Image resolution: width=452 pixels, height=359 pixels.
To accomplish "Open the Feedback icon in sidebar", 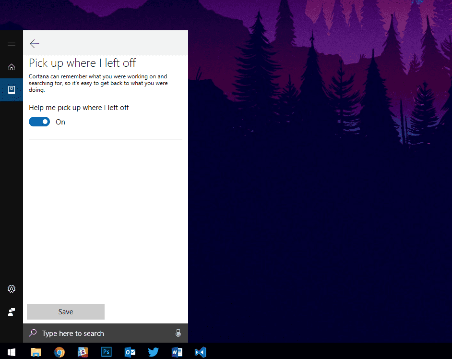I will point(12,312).
